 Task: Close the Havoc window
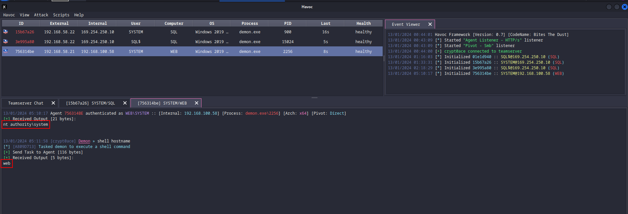[624, 7]
